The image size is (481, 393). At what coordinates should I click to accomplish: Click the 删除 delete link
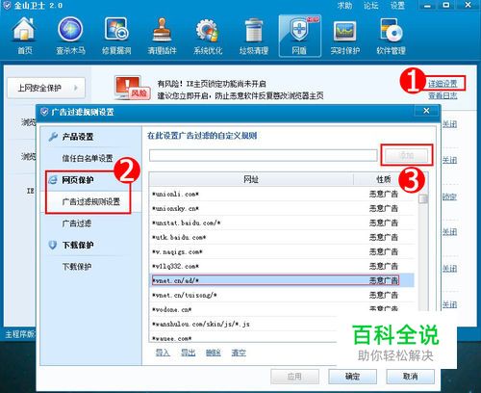pos(214,353)
